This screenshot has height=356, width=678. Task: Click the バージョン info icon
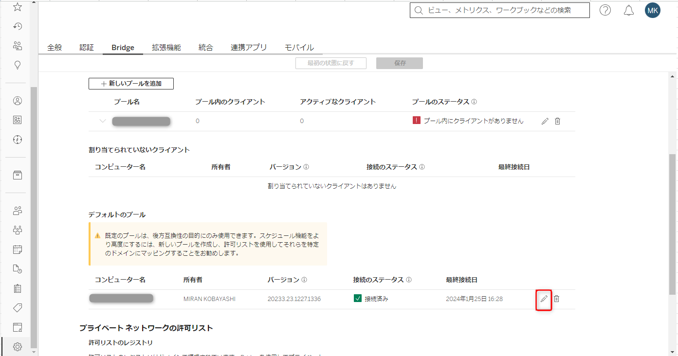click(x=305, y=167)
